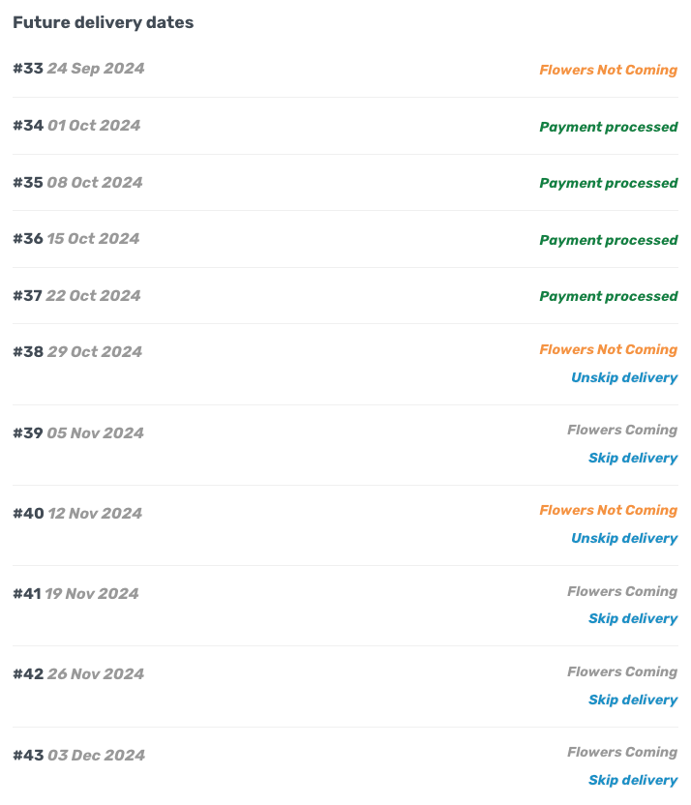Click Payment processed status for #34
This screenshot has height=805, width=691.
tap(608, 127)
